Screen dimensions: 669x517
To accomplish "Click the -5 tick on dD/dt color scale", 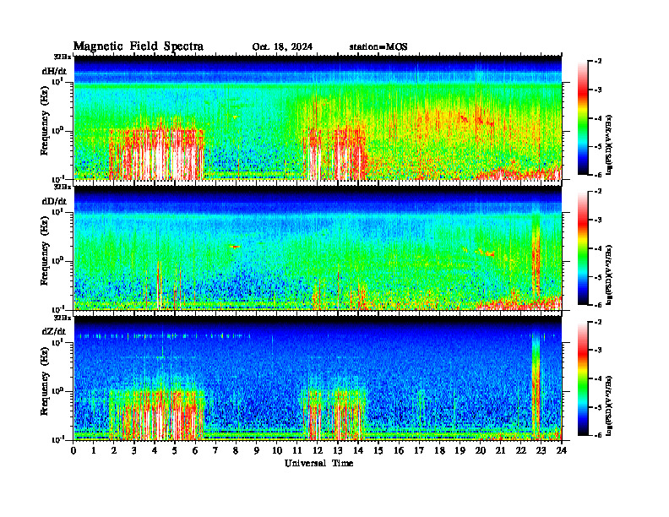I will [598, 277].
